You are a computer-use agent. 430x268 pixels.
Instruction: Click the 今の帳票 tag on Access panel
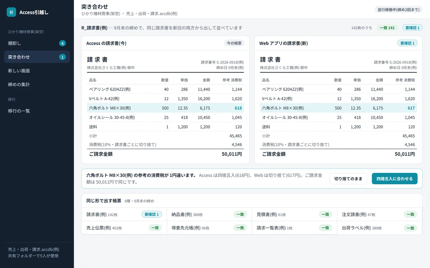(234, 43)
